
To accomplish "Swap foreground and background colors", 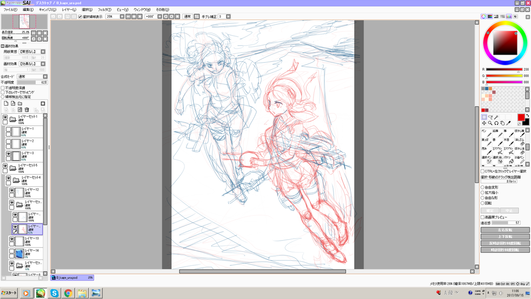I will [527, 116].
